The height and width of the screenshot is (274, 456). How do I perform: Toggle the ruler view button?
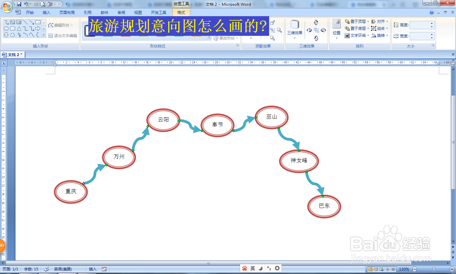[x=453, y=63]
